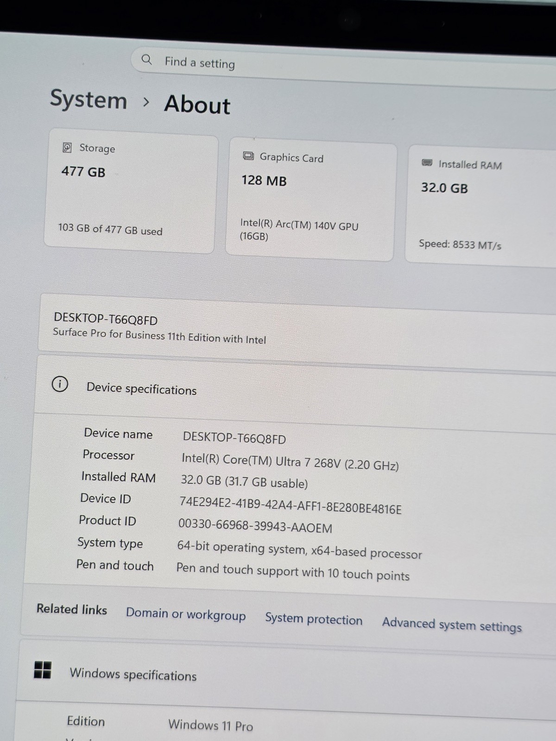Click the Device ID label
This screenshot has height=741, width=556.
tap(106, 498)
